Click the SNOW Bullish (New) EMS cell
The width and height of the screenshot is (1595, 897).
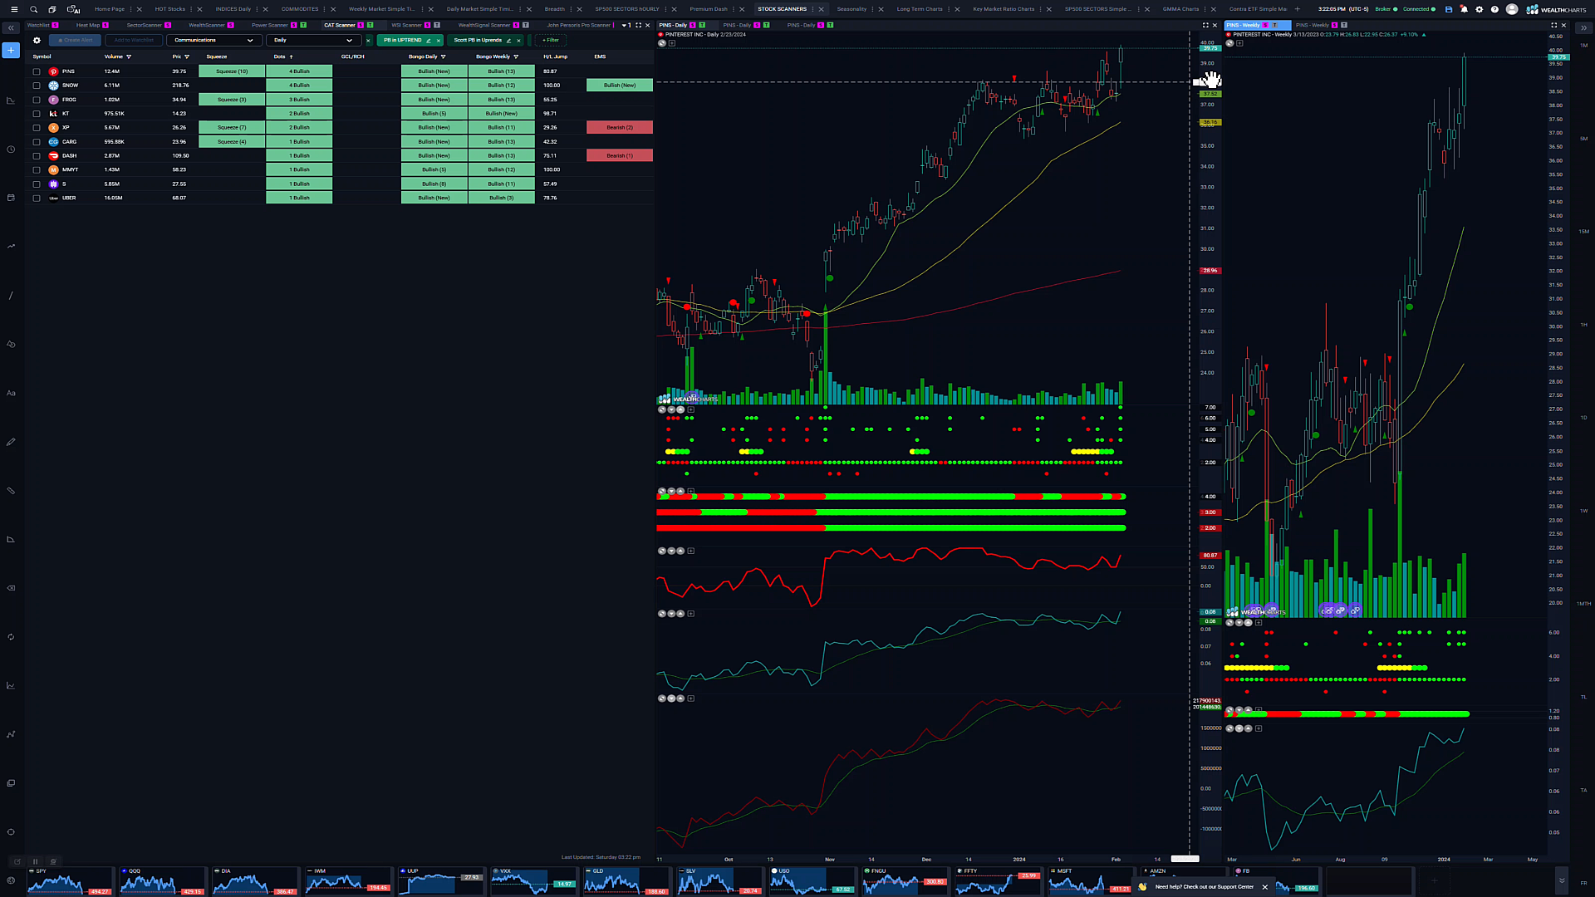(620, 86)
